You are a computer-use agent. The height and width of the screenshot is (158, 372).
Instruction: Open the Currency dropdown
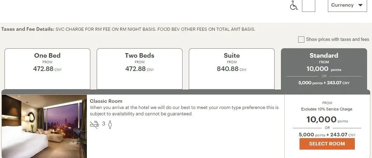click(347, 5)
